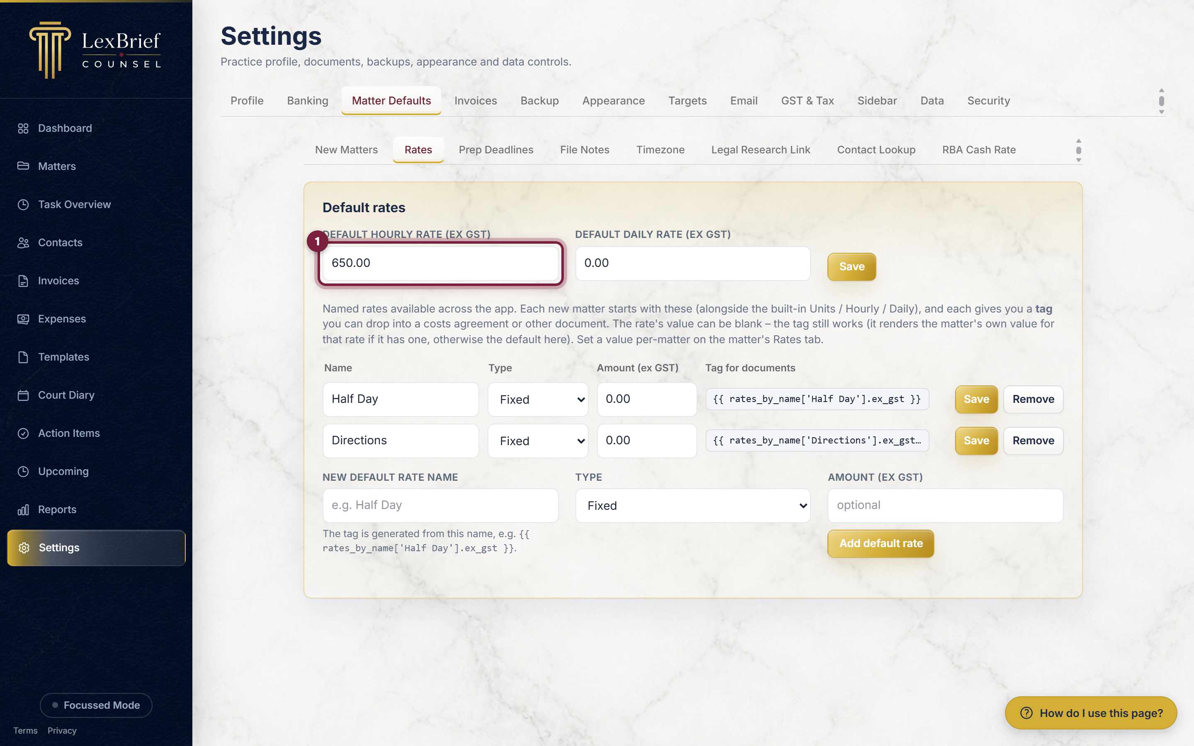Click the Half Day name field
Screen dimensions: 1194x746
[400, 399]
